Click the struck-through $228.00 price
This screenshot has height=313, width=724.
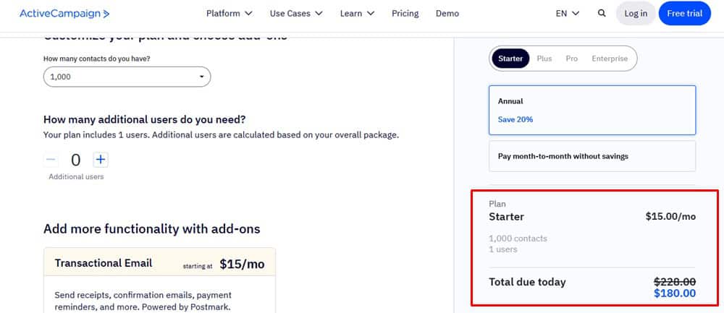tap(675, 282)
